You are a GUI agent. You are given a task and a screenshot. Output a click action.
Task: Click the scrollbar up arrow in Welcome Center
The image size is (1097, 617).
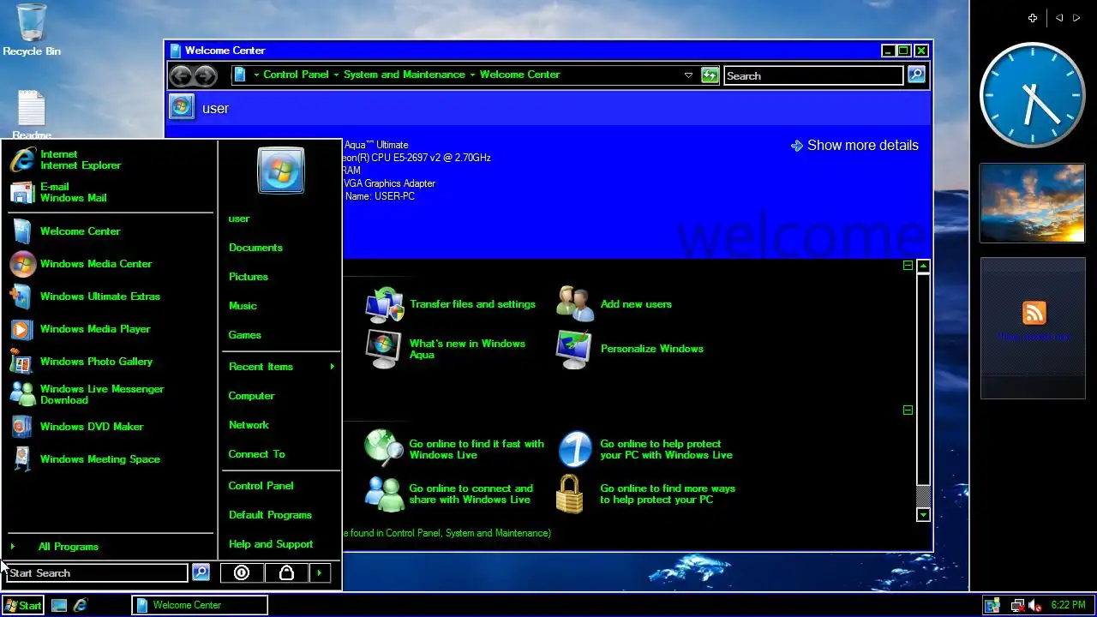coord(923,267)
